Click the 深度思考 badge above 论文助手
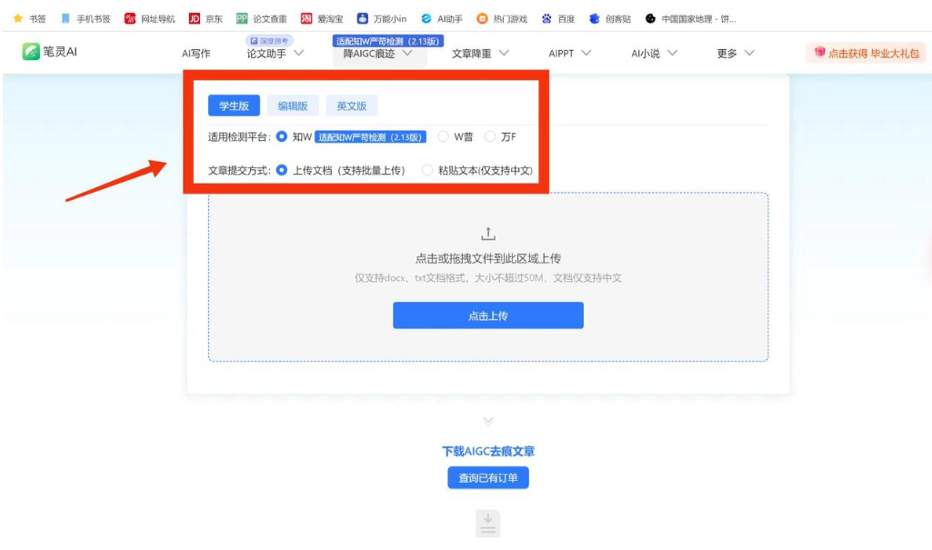The width and height of the screenshot is (932, 550). pos(269,41)
